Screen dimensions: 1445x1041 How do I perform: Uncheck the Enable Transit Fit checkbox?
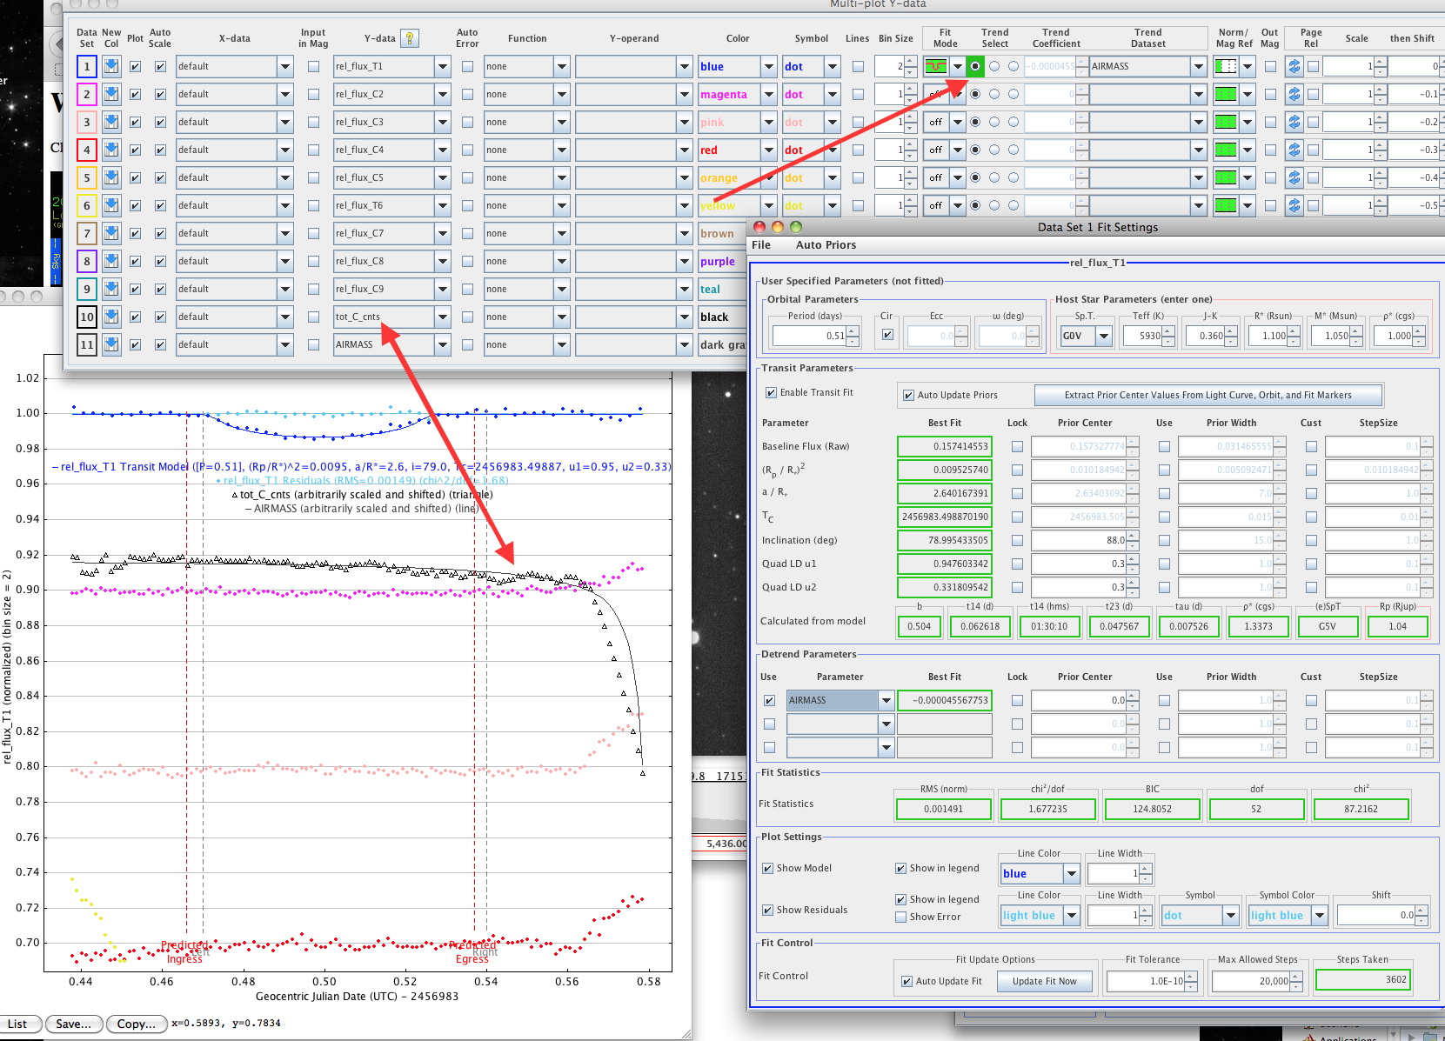click(x=771, y=393)
